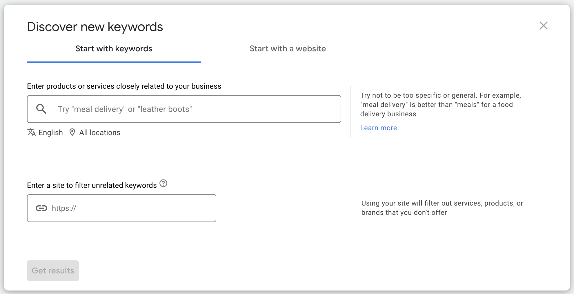Switch to the Start with a website tab
This screenshot has width=574, height=294.
tap(288, 48)
